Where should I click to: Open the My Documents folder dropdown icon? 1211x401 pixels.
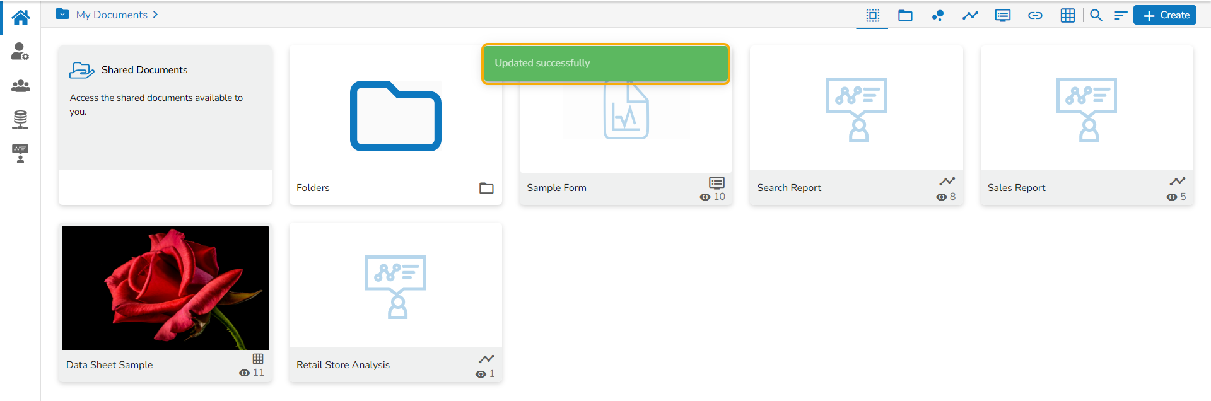pos(62,14)
